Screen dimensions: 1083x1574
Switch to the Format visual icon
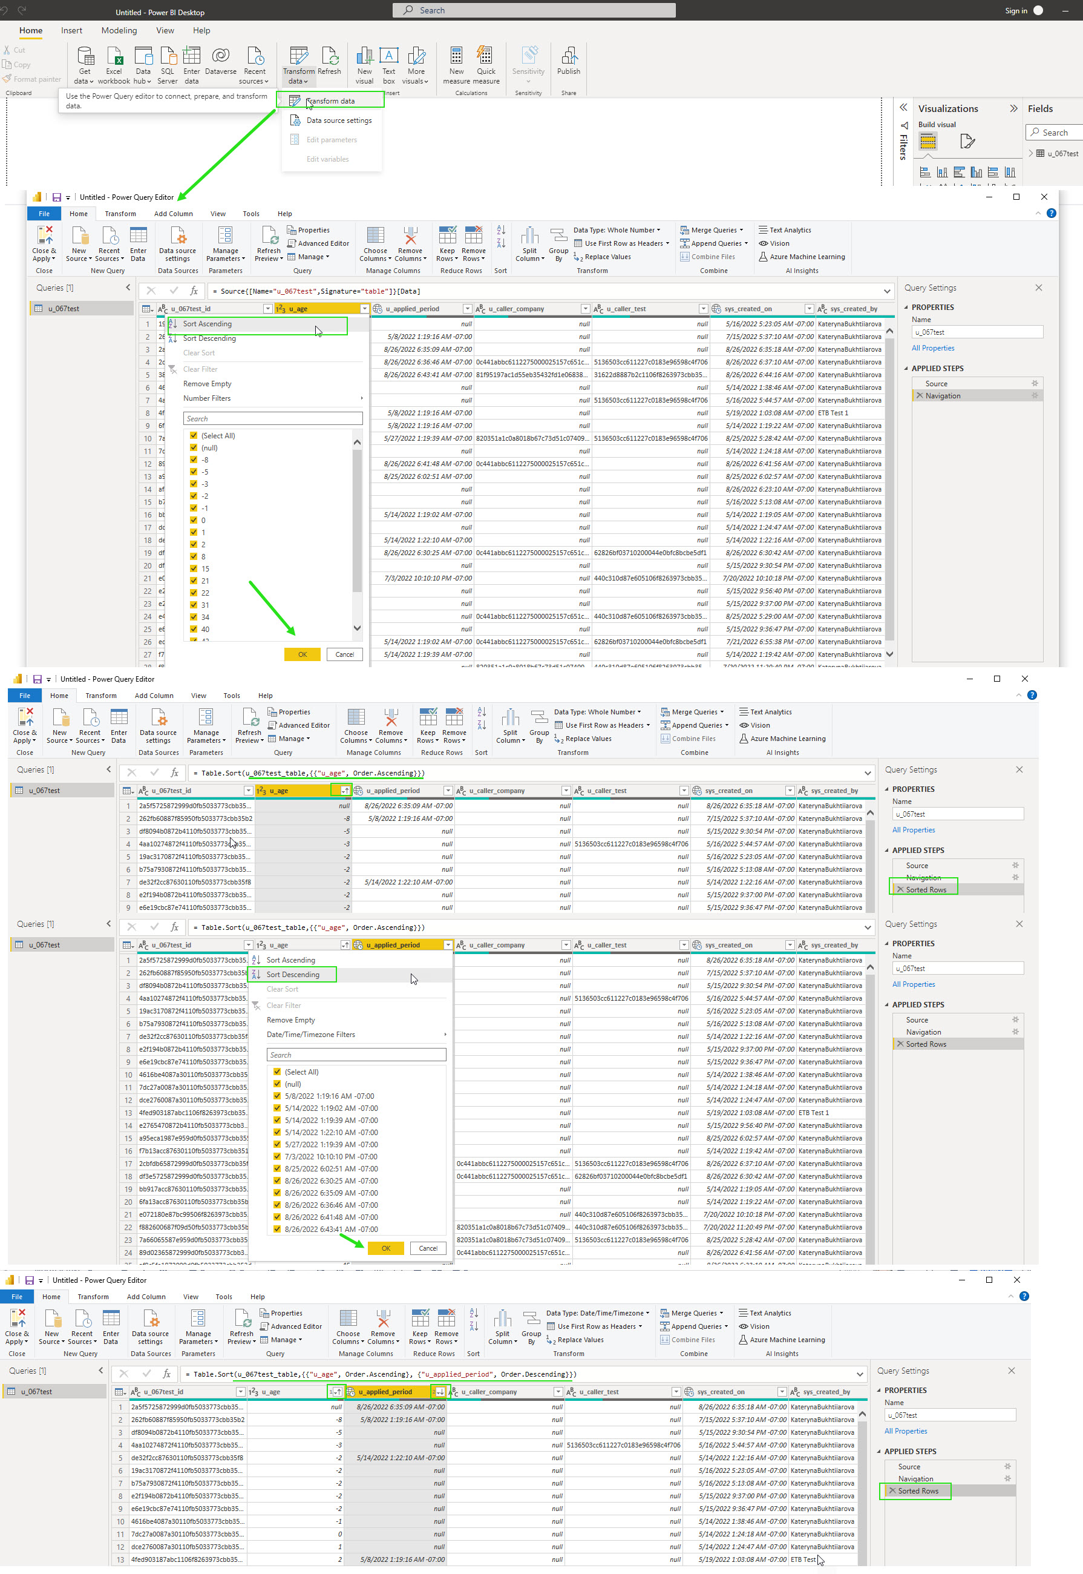[x=967, y=141]
